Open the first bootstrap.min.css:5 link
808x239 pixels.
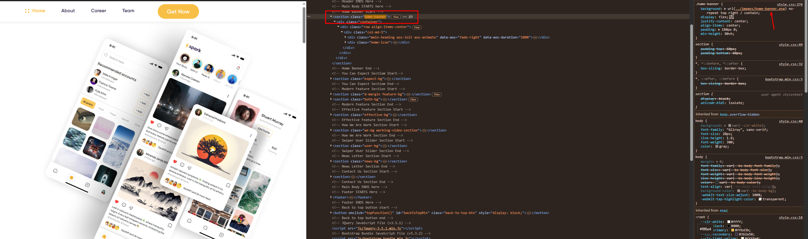coord(783,79)
